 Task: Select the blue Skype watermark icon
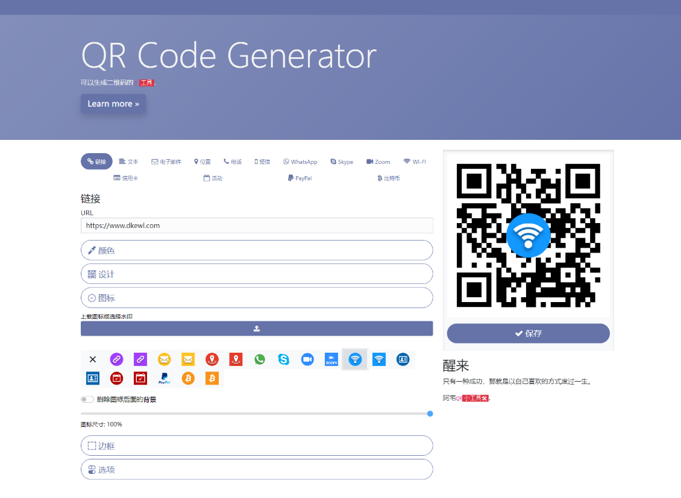coord(284,359)
